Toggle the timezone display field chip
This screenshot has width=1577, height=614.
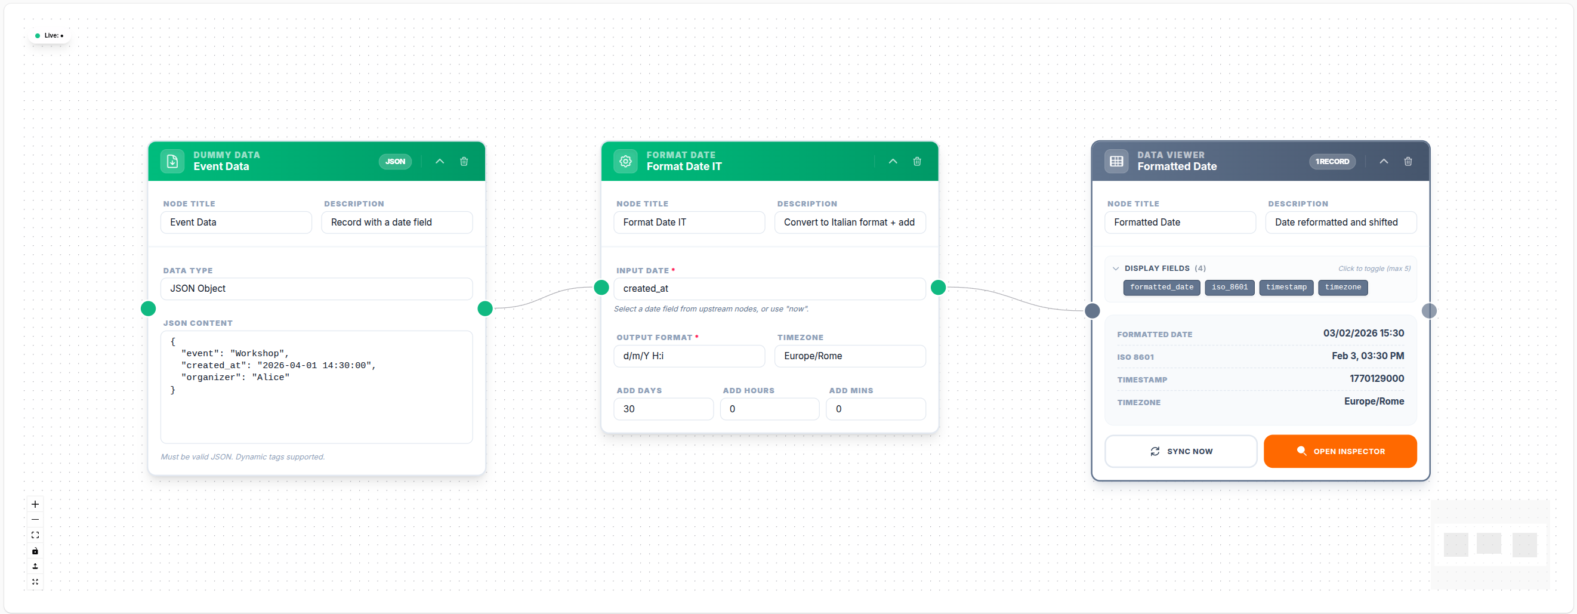[1343, 287]
